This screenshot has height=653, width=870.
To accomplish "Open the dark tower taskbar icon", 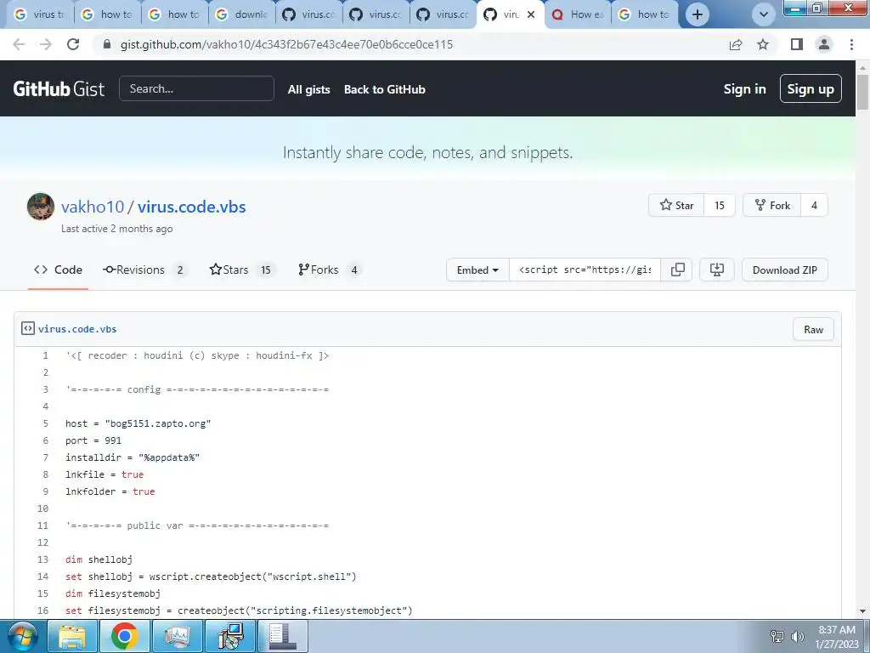I will tap(282, 636).
